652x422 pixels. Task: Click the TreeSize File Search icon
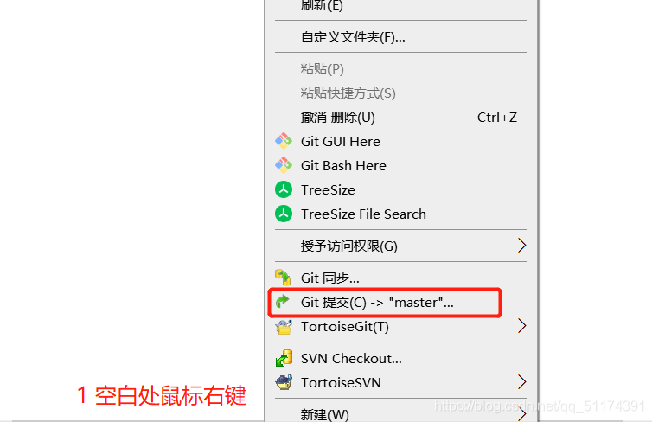[284, 214]
